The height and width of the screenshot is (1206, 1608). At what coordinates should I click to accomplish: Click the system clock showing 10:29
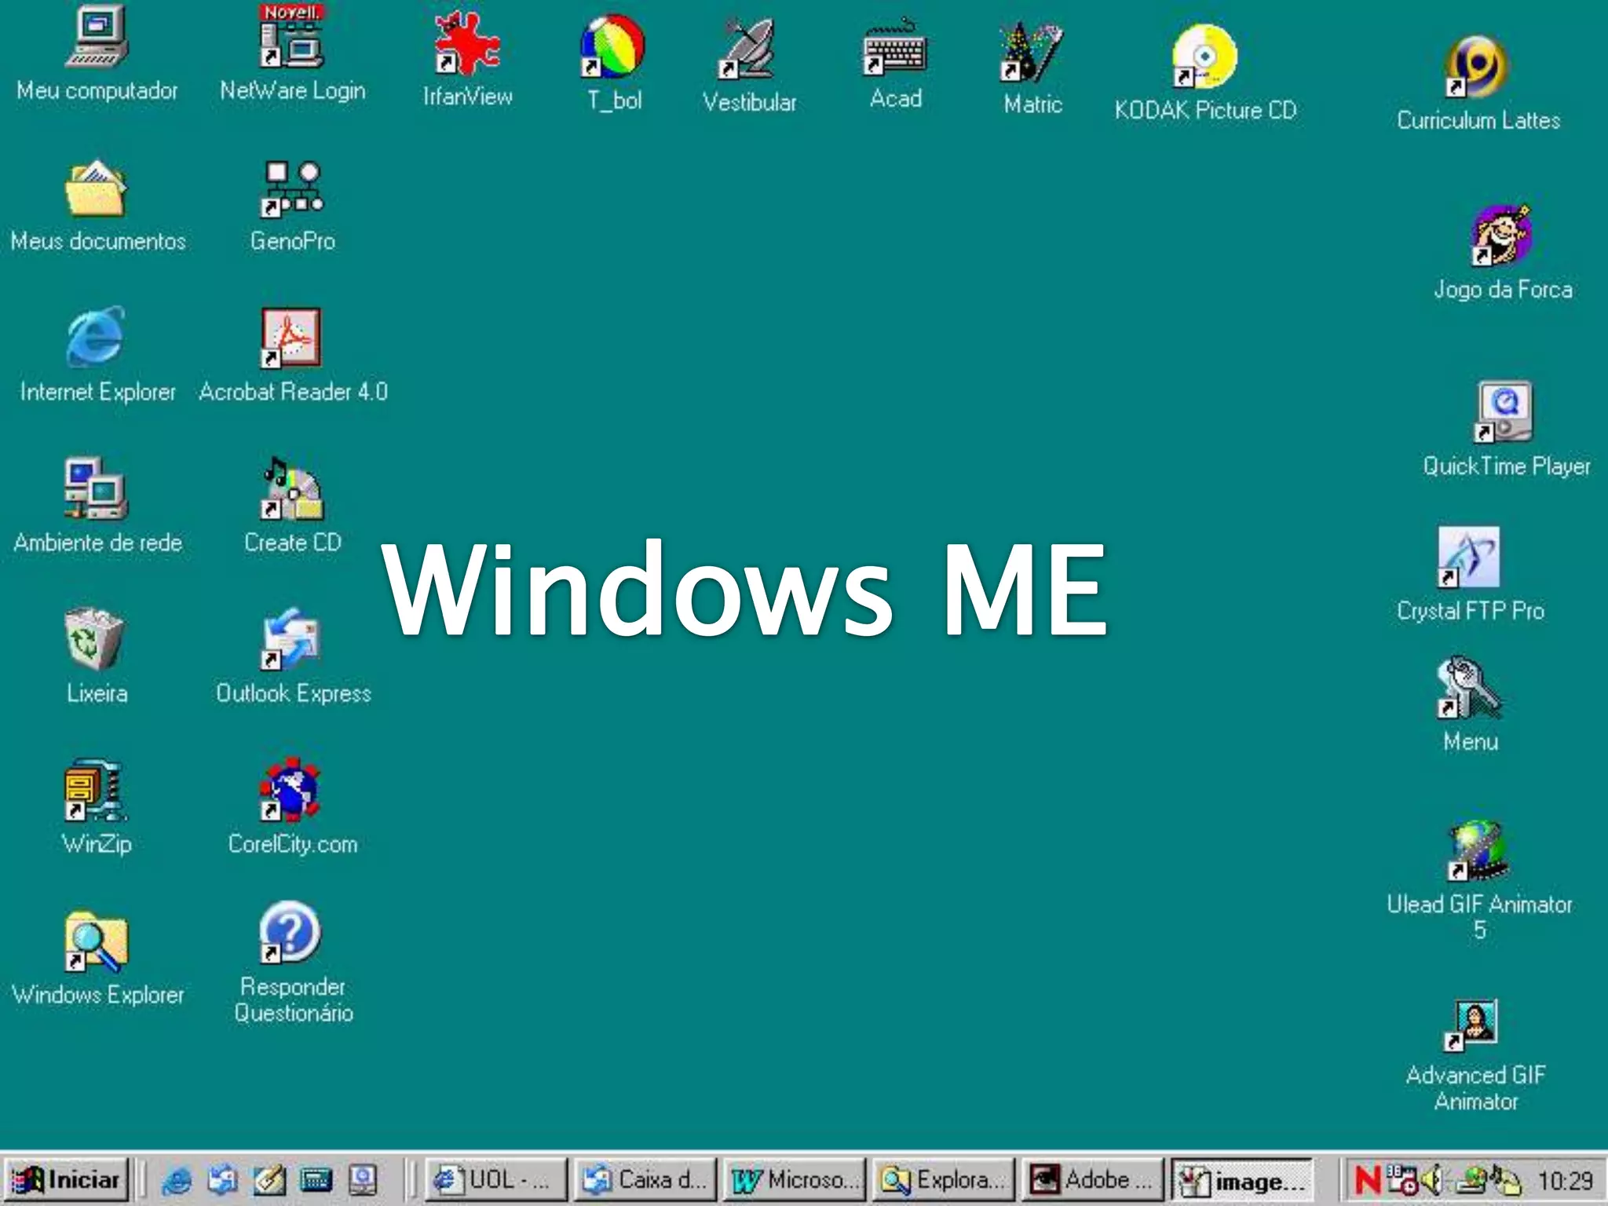[x=1564, y=1180]
